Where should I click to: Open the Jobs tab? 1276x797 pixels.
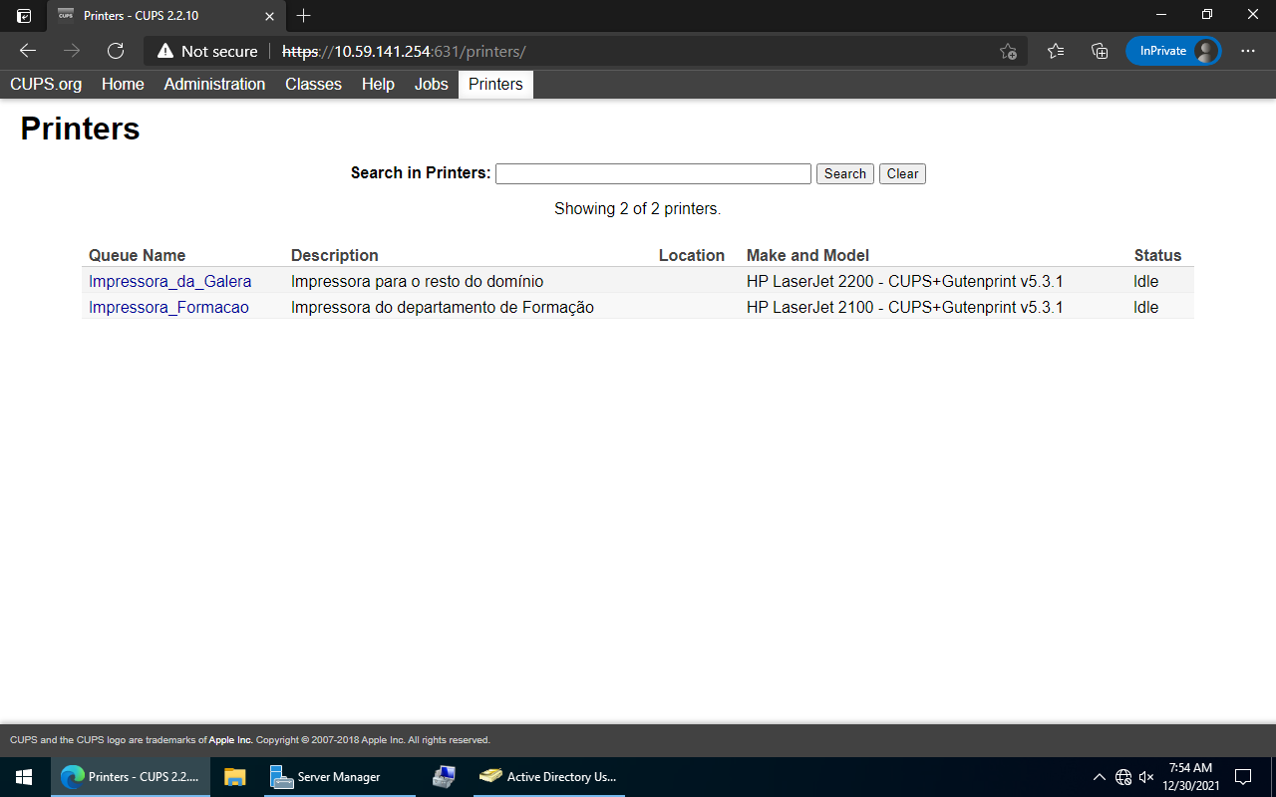(431, 85)
